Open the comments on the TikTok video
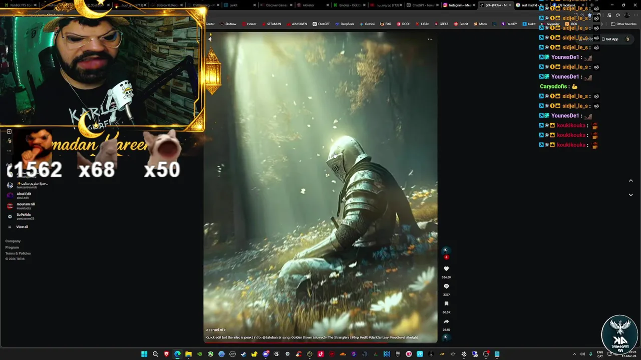 point(446,286)
